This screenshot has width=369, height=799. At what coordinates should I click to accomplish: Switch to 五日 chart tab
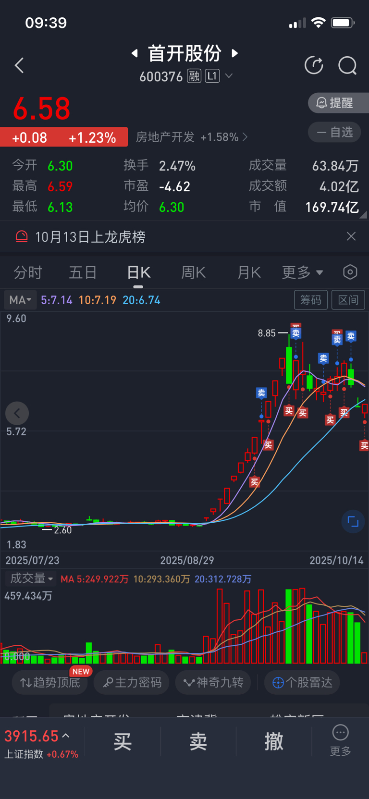pos(83,273)
